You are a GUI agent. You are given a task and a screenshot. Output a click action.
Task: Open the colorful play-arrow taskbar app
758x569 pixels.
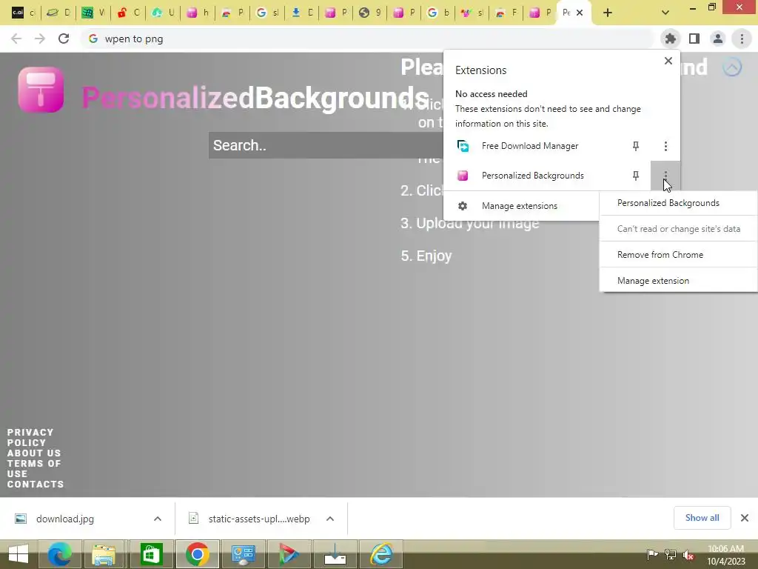(289, 554)
